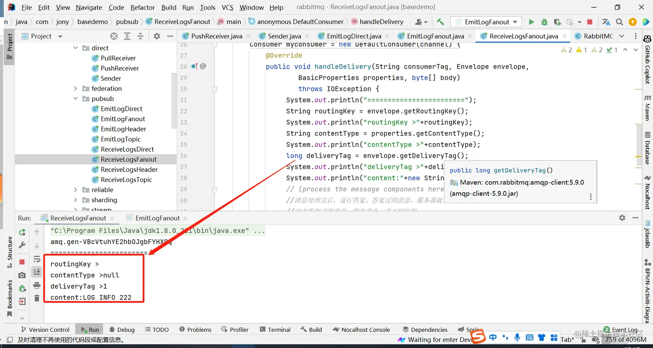This screenshot has height=348, width=653.
Task: Print the console output
Action: tap(37, 285)
